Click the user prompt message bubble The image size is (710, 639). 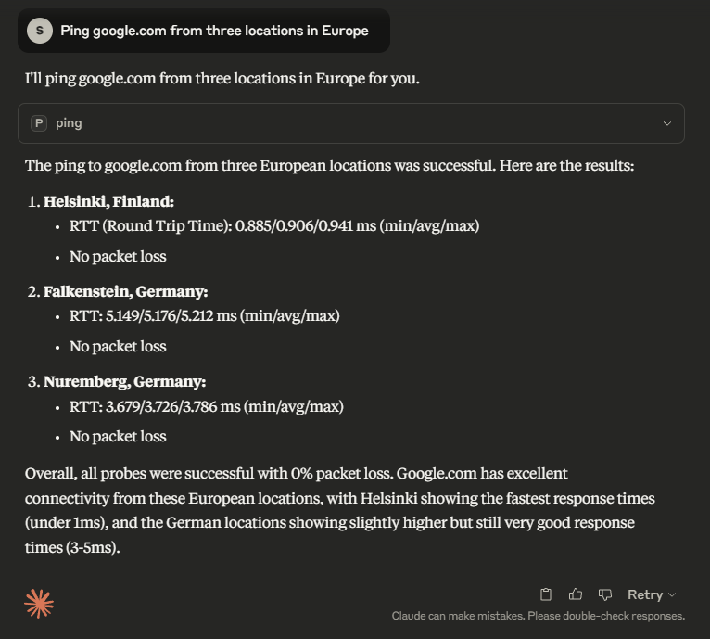click(204, 31)
